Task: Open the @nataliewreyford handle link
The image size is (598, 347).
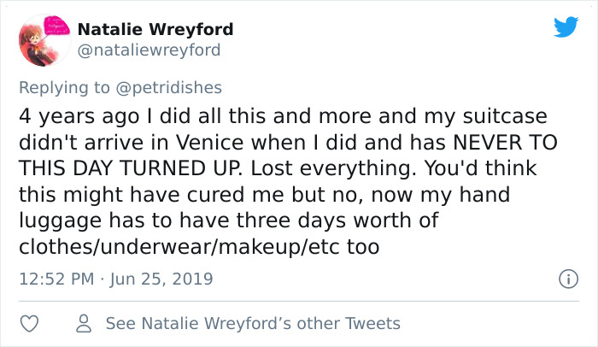Action: pos(149,50)
